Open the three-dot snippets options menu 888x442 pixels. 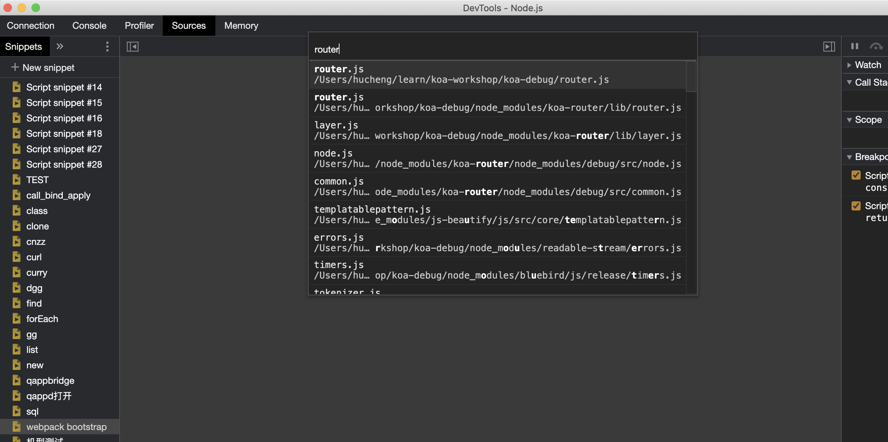pyautogui.click(x=107, y=47)
